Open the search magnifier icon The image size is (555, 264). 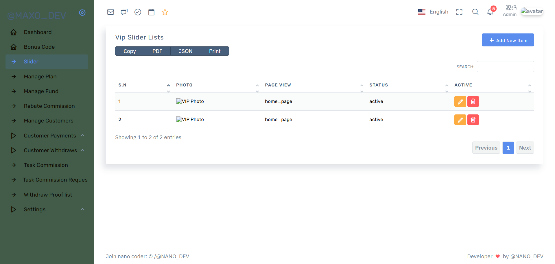coord(475,12)
